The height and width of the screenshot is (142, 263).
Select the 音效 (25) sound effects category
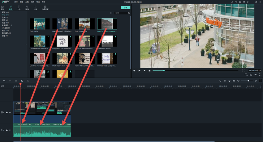pyautogui.click(x=5, y=31)
